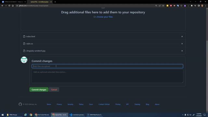Open the Windows notification center
The width and height of the screenshot is (208, 117).
coord(204,115)
